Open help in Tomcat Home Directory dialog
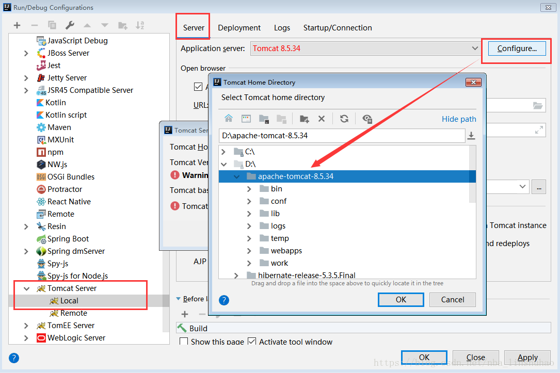This screenshot has width=560, height=373. 224,300
